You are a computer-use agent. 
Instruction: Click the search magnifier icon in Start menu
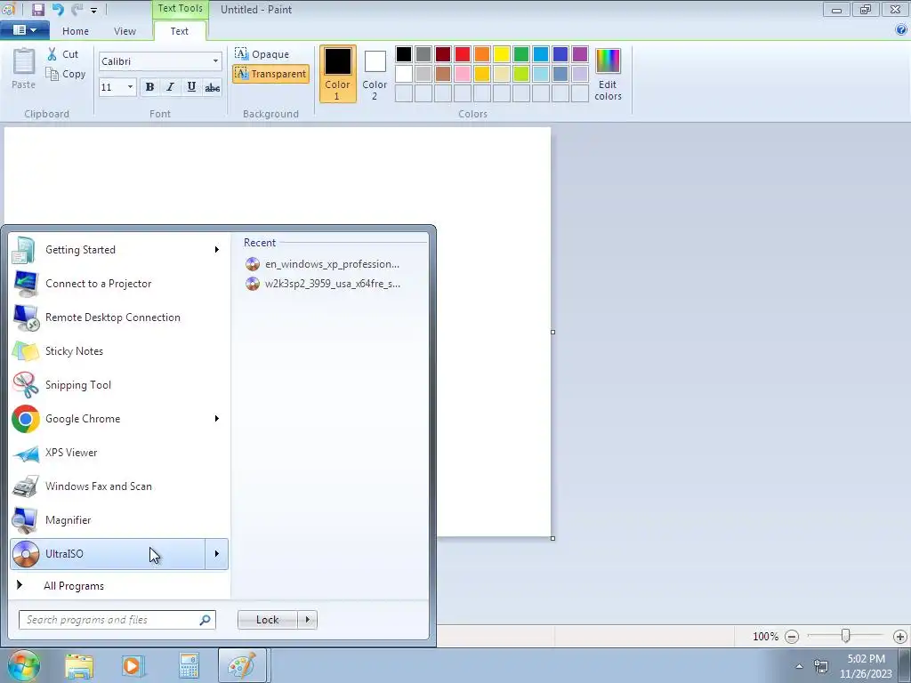pos(206,620)
